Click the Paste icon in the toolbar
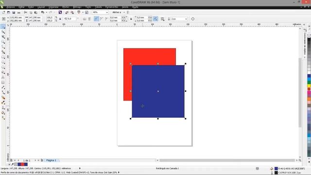 click(x=36, y=12)
